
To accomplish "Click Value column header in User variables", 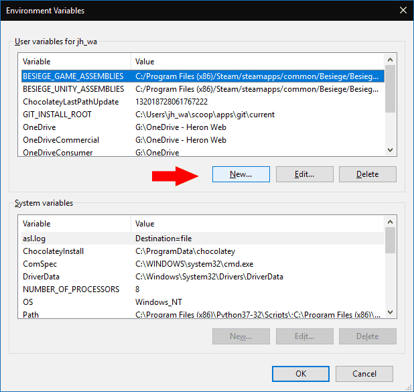I will (258, 62).
